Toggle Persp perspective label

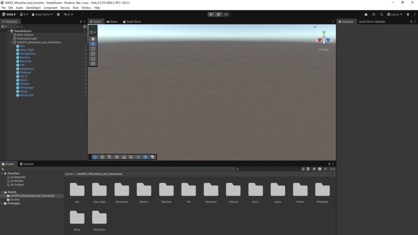[x=324, y=50]
